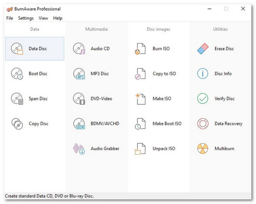Open the Audio Grabber tool
The width and height of the screenshot is (256, 204).
[96, 149]
